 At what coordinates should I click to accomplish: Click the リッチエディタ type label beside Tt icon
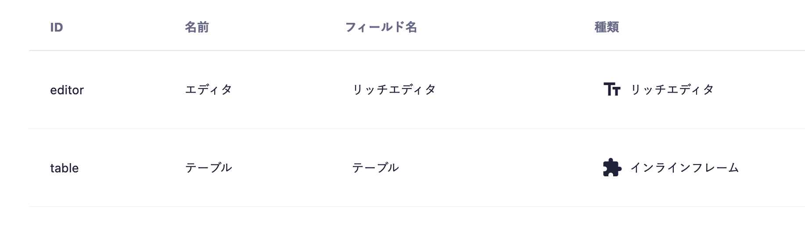[672, 89]
